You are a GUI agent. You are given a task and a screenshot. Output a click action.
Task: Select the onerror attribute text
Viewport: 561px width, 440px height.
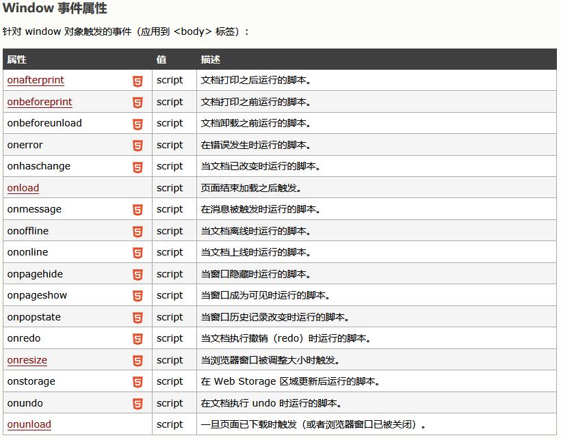(x=25, y=145)
